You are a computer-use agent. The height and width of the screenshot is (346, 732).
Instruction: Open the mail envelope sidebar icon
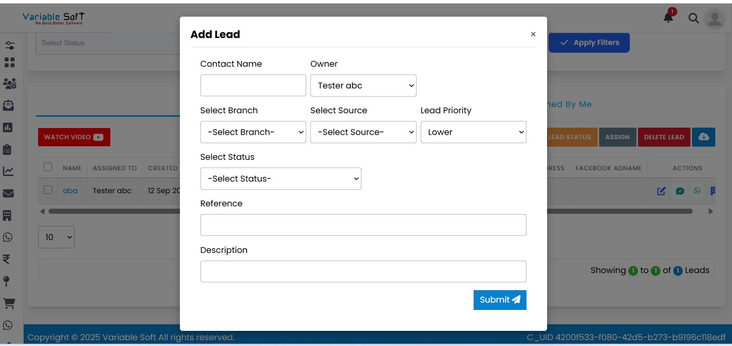click(x=9, y=193)
